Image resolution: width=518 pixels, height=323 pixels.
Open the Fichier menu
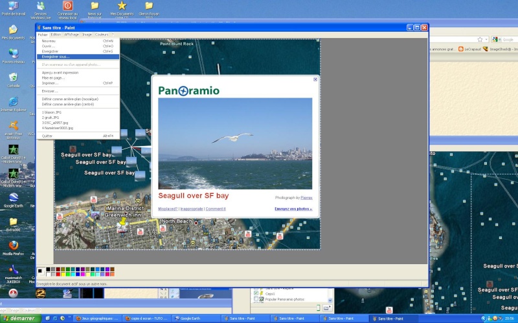click(43, 35)
